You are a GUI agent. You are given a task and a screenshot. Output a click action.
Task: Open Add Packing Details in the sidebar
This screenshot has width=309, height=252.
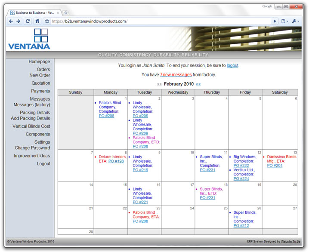click(31, 118)
